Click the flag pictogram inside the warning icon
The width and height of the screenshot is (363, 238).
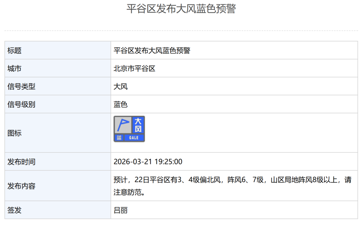[x=123, y=125]
